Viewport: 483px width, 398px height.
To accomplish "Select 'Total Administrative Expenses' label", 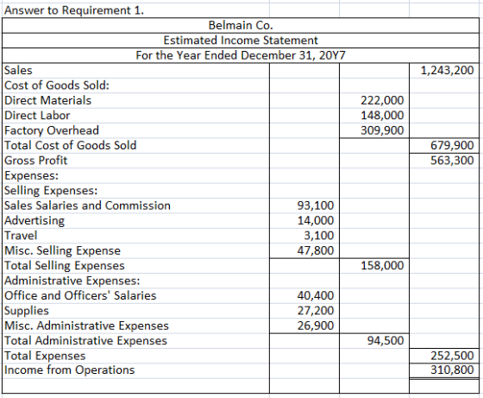I will pos(86,341).
